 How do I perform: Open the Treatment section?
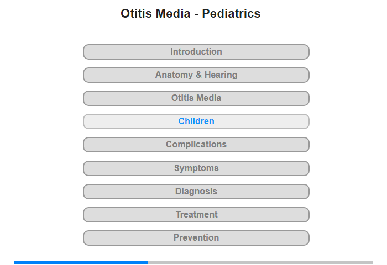196,214
